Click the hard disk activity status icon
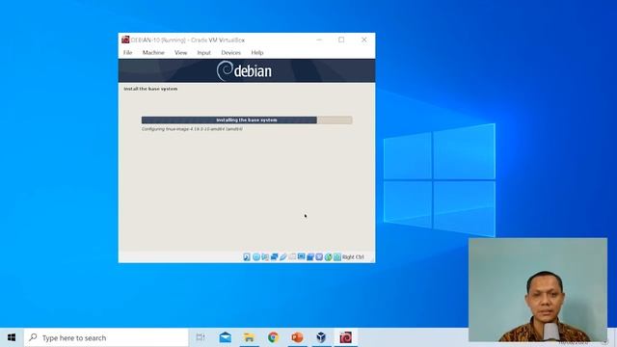The image size is (617, 347). coord(247,257)
